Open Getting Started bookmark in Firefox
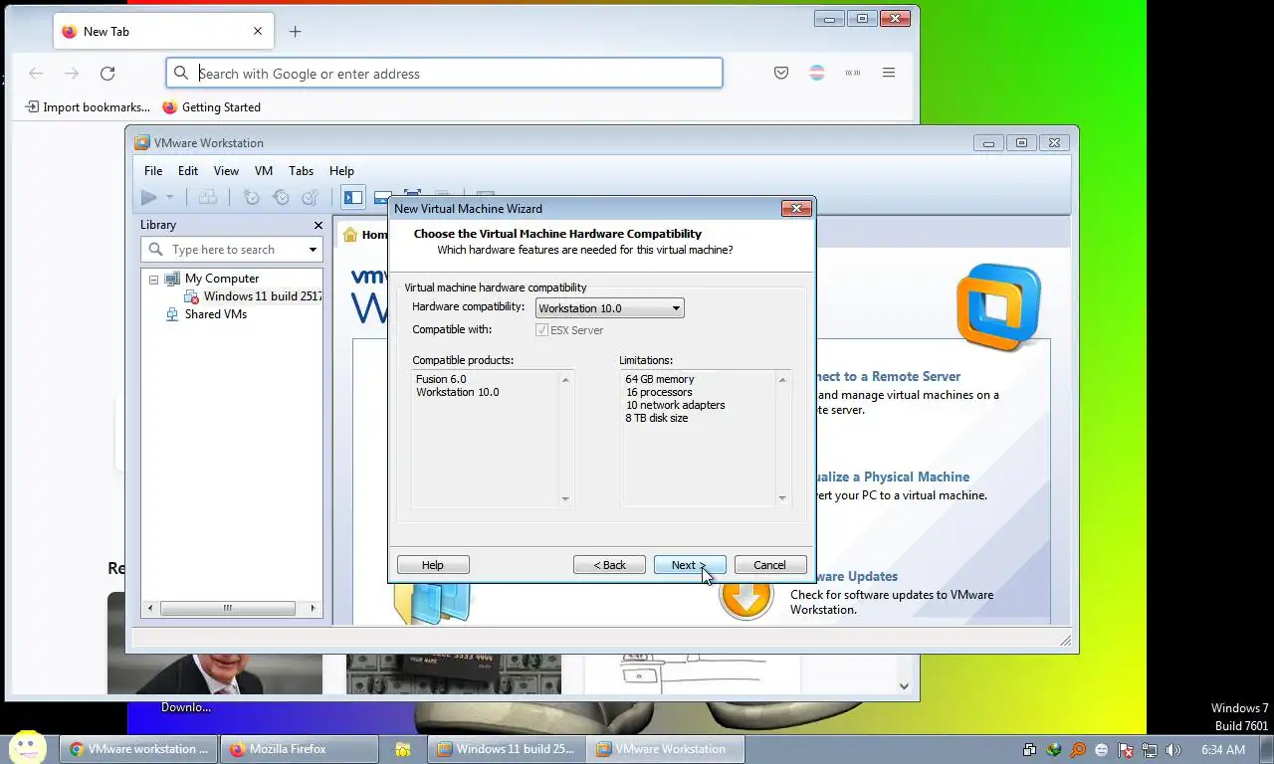The width and height of the screenshot is (1274, 764). (211, 107)
